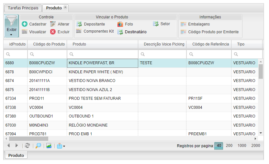This screenshot has width=269, height=164.
Task: Sort by Código de Referência header
Action: [209, 44]
